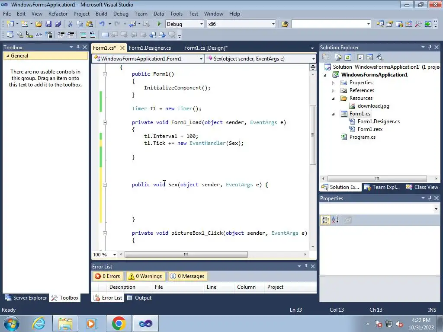Increase line indent in text editor toolbar
Image resolution: width=443 pixels, height=332 pixels.
coord(71,35)
